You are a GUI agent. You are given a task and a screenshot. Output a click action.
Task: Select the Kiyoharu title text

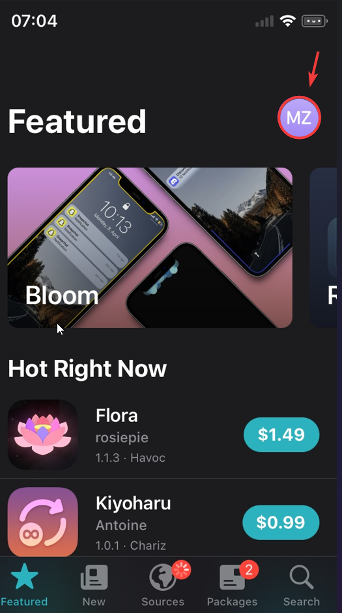click(133, 503)
